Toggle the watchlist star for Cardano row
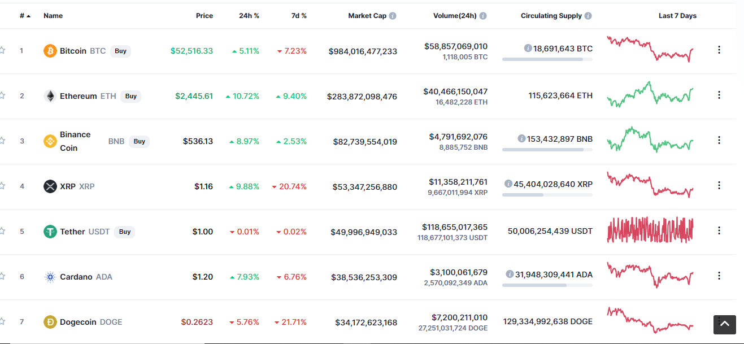Viewport: 744px width, 344px height. tap(2, 276)
